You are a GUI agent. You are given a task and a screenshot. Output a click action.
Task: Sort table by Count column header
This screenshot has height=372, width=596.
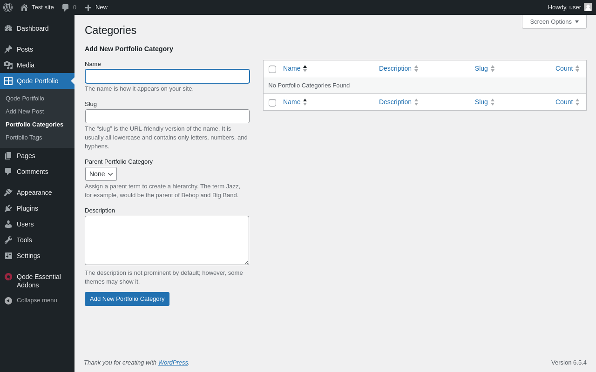[x=564, y=68]
